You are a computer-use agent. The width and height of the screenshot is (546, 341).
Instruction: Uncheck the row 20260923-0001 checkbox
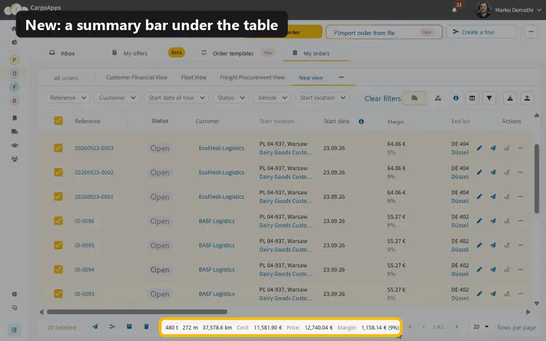(58, 196)
